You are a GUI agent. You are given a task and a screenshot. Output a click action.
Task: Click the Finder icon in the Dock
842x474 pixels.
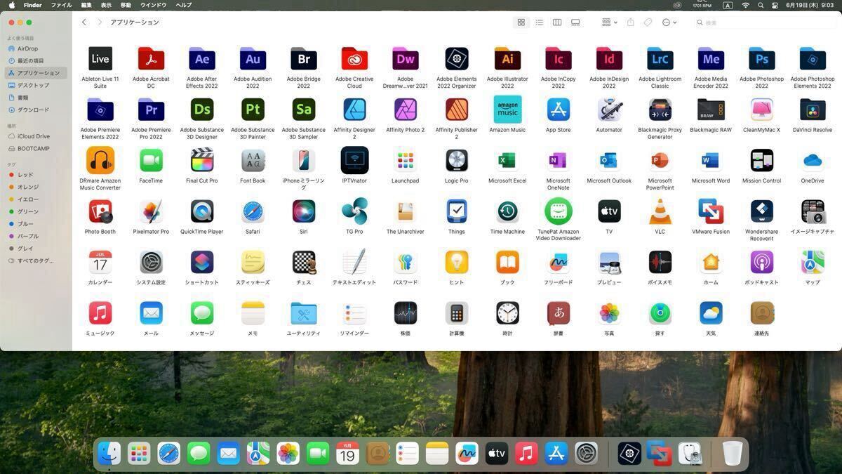(109, 454)
